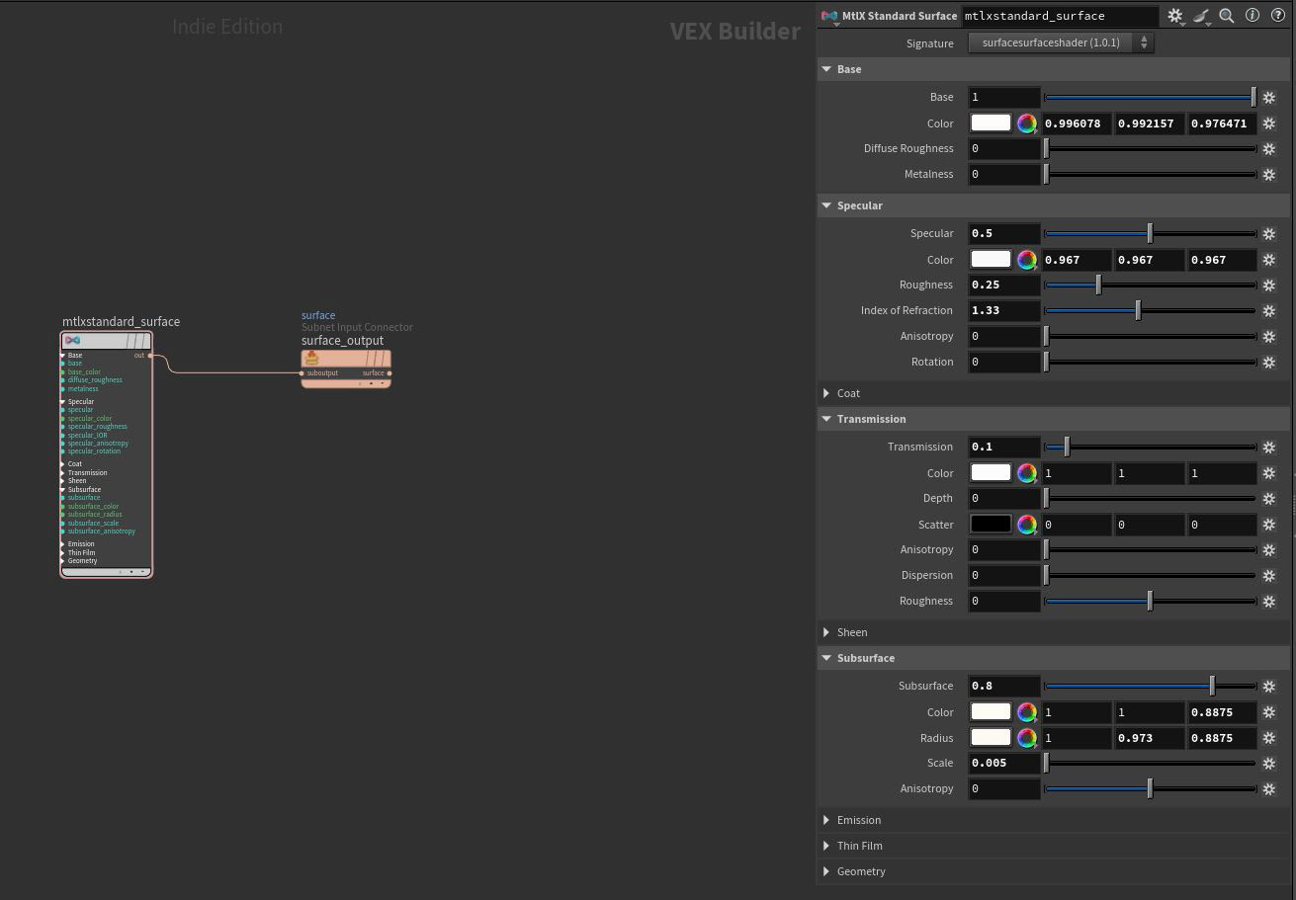Click the Subsurface Radius green value 0.973
The width and height of the screenshot is (1296, 900).
pos(1150,738)
